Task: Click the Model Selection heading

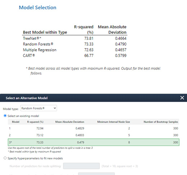Action: click(x=37, y=8)
